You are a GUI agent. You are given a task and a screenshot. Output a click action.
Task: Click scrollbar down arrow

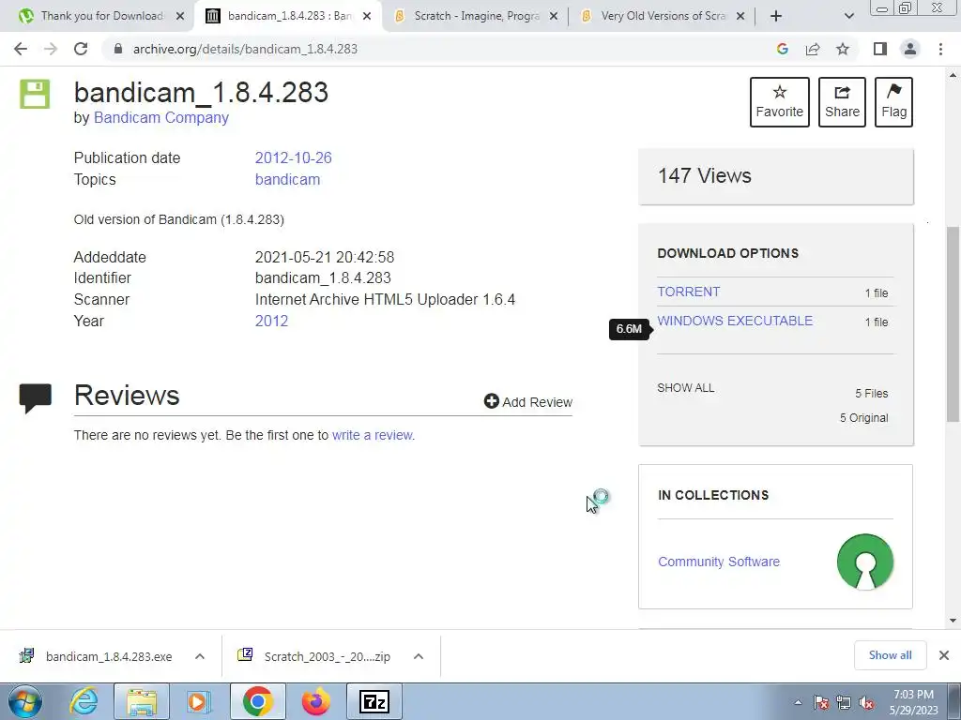tap(953, 621)
